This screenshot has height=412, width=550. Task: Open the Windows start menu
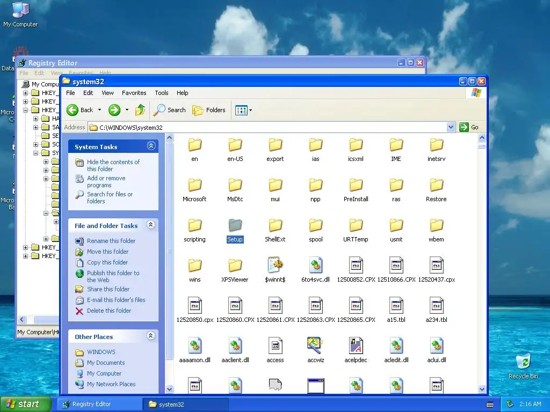click(25, 404)
